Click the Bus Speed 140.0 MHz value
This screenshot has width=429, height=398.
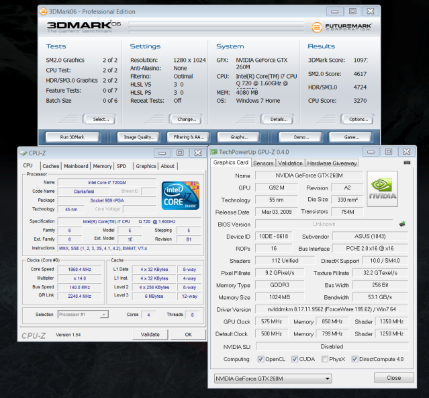pos(79,287)
